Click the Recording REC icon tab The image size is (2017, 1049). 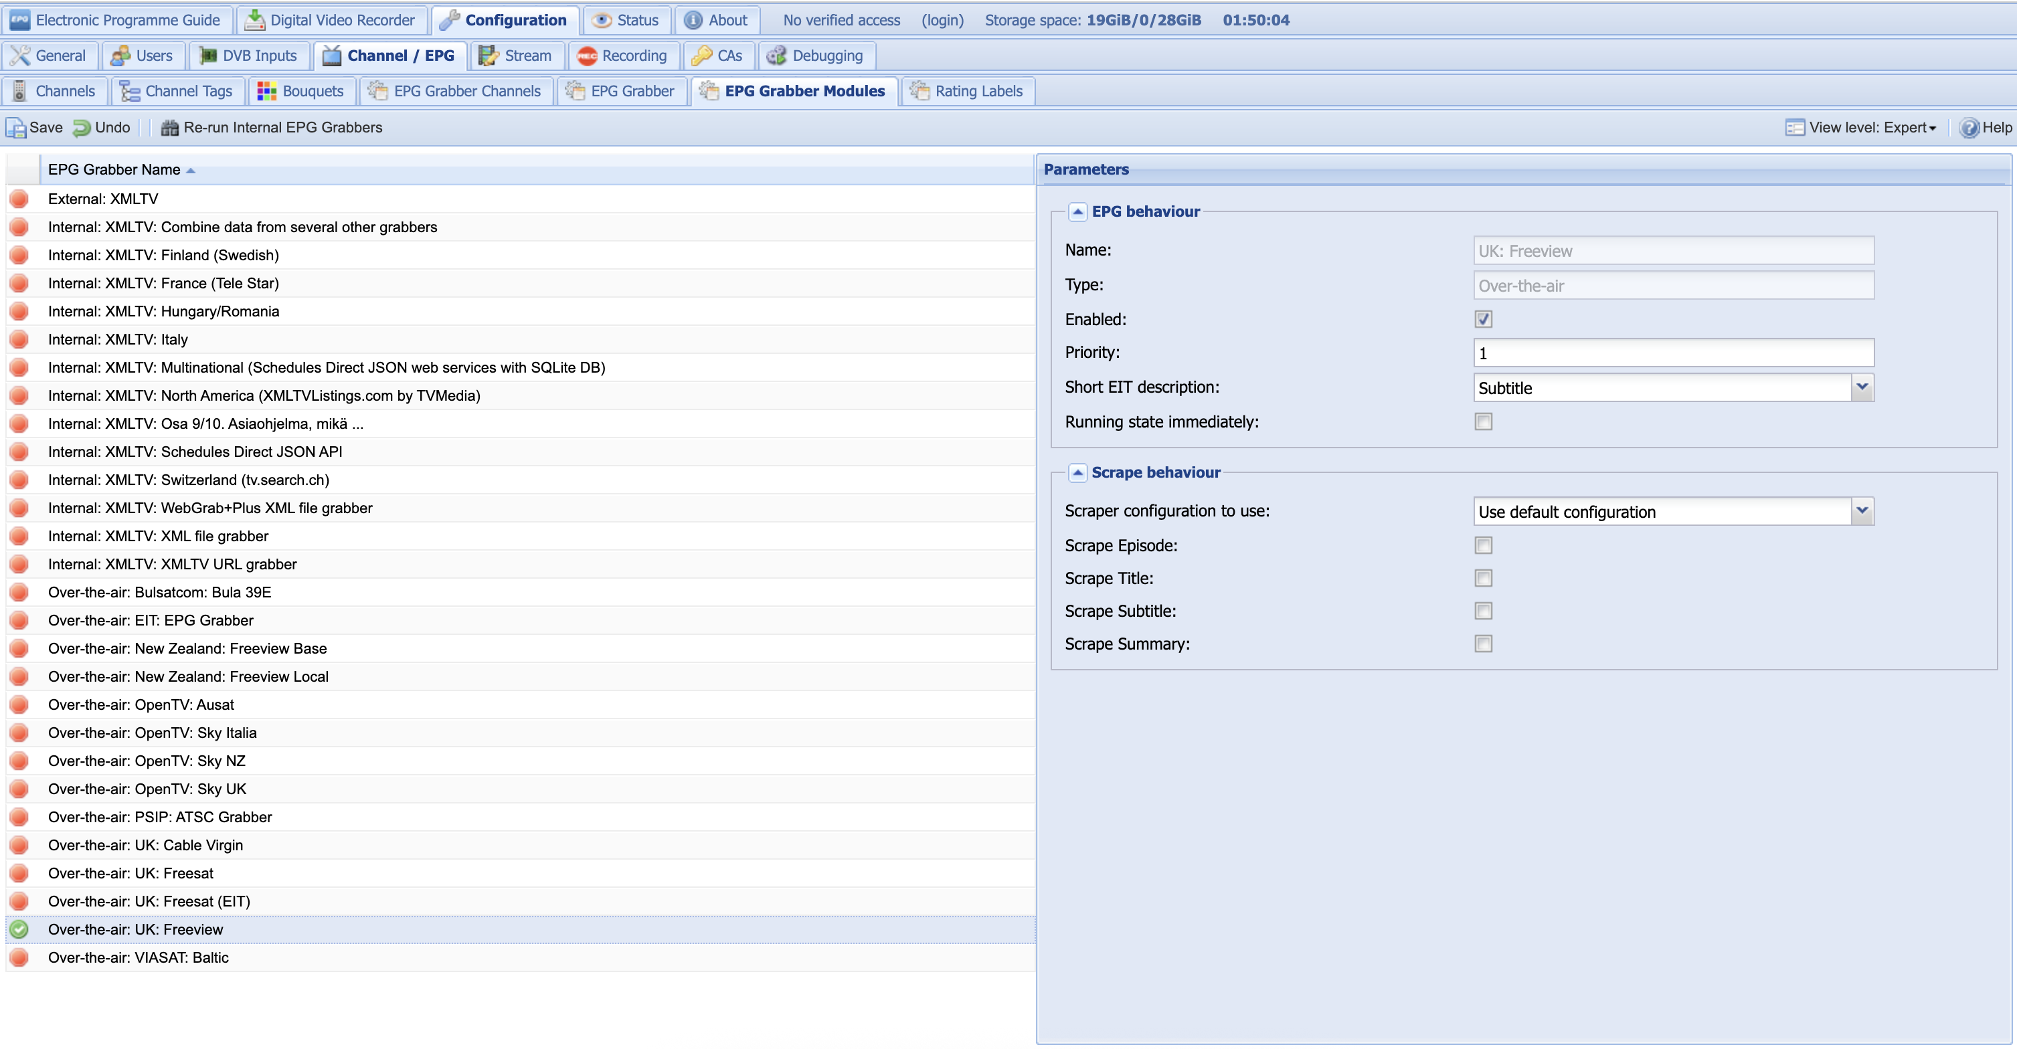pos(586,56)
